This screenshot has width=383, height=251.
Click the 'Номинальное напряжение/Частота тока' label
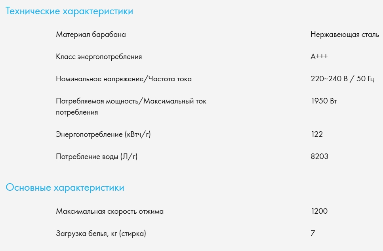(x=124, y=79)
